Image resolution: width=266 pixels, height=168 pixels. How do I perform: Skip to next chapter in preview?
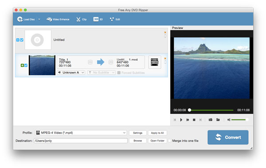click(x=200, y=120)
